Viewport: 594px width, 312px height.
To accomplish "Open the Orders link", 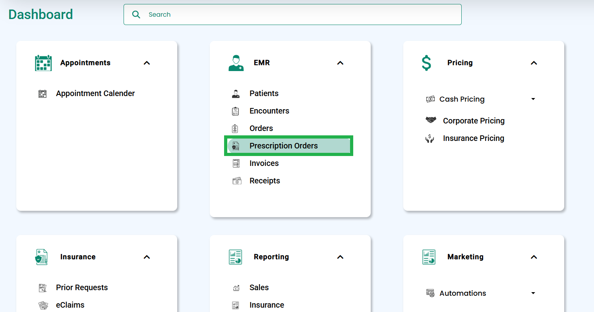I will click(x=261, y=129).
